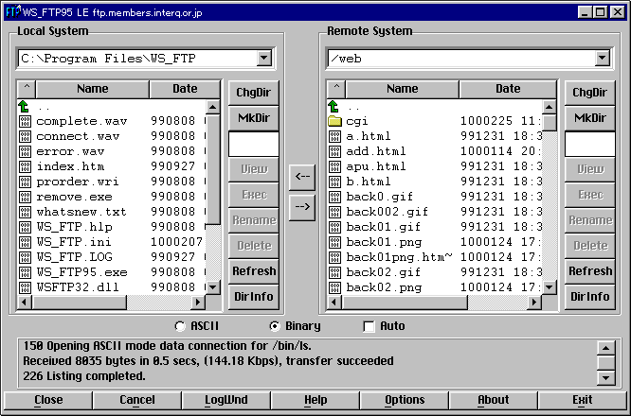Open the LogWnd log window
This screenshot has width=631, height=416.
click(226, 400)
